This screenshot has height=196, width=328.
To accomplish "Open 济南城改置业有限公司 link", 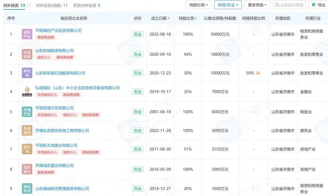I will click(54, 165).
